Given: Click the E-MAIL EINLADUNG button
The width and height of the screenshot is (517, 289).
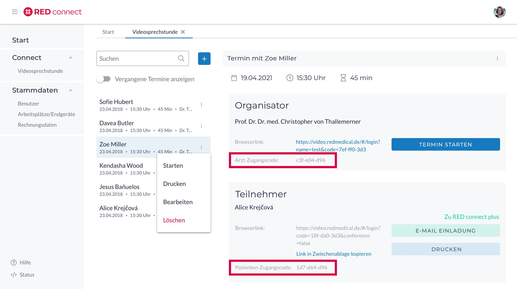Looking at the screenshot, I should coord(445,231).
